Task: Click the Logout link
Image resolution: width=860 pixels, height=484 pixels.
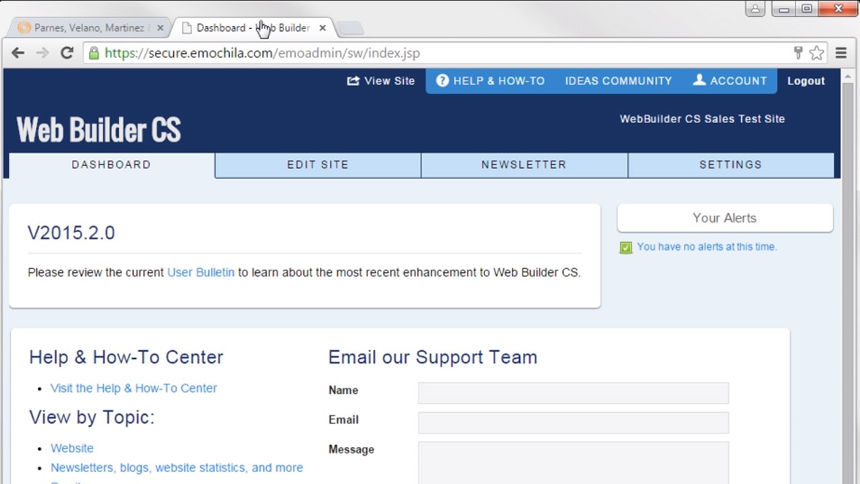Action: click(806, 81)
